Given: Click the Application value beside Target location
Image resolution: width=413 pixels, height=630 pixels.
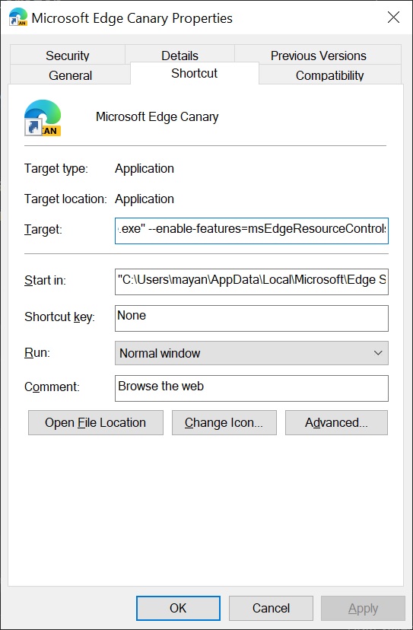Looking at the screenshot, I should click(x=145, y=199).
